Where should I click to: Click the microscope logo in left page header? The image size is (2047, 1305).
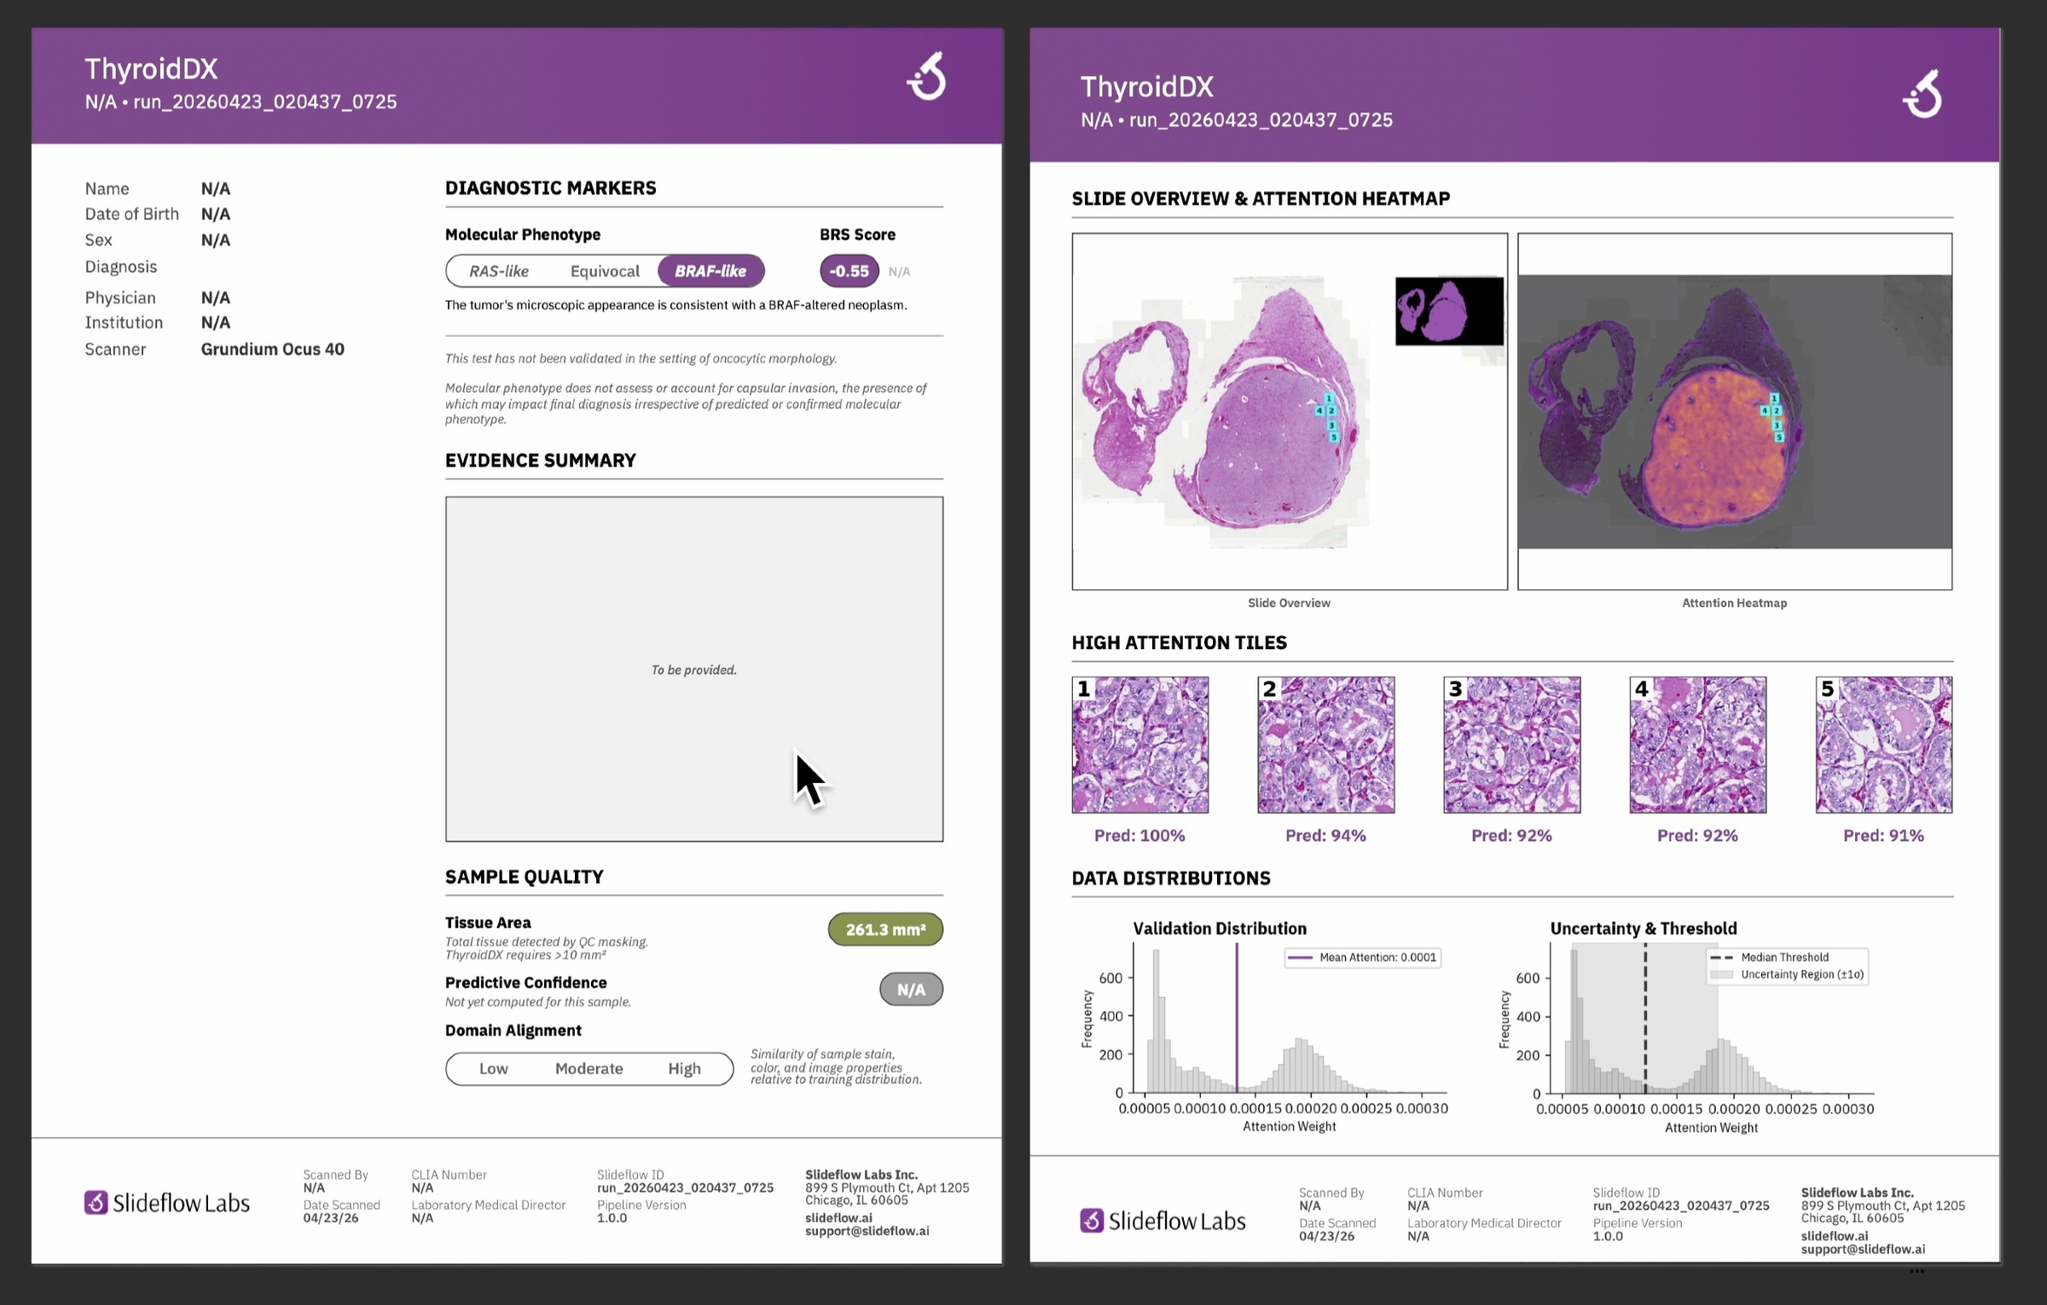(x=927, y=76)
